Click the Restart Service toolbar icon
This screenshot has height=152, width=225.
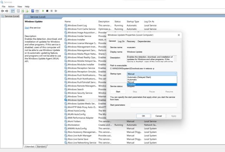click(56, 11)
